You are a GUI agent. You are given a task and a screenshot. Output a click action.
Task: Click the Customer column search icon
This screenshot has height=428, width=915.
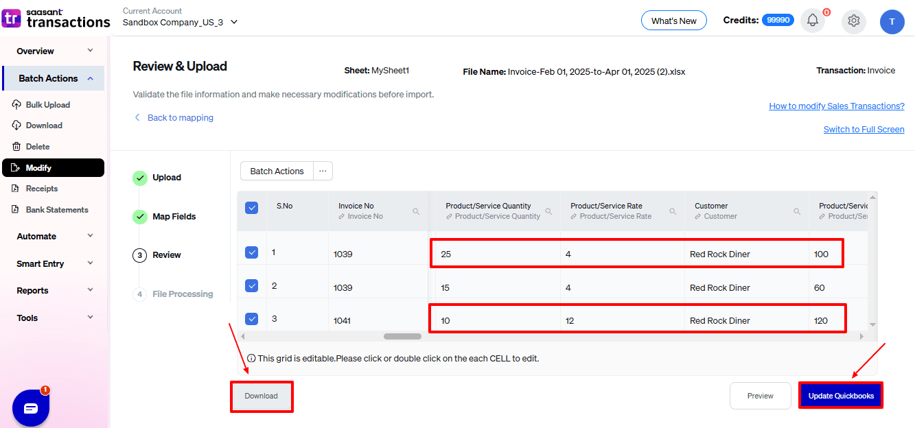tap(797, 211)
